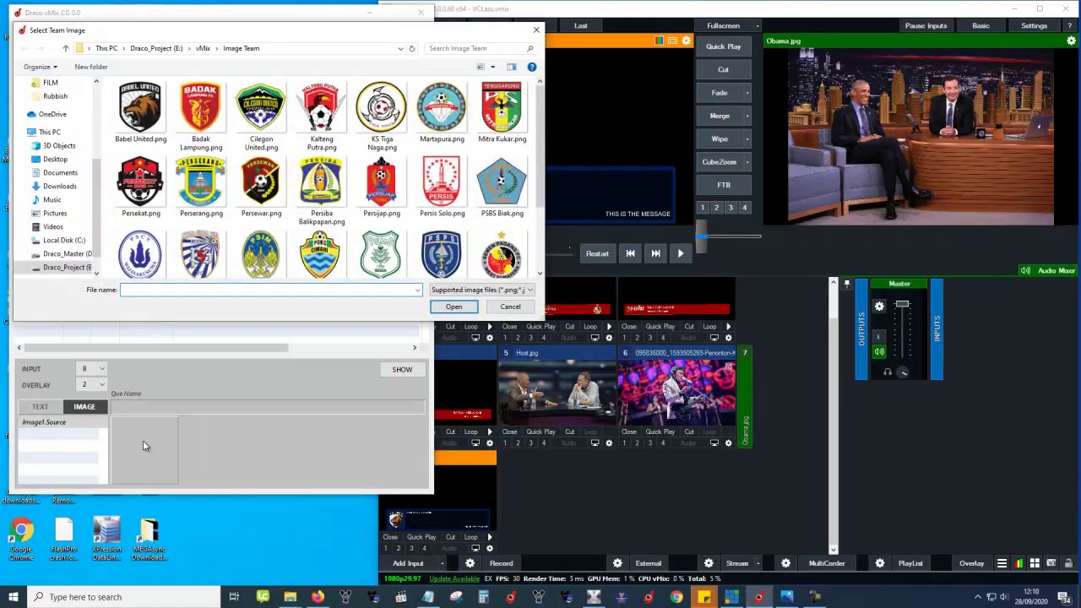Open the change view options dropdown
This screenshot has height=608, width=1081.
[x=492, y=67]
